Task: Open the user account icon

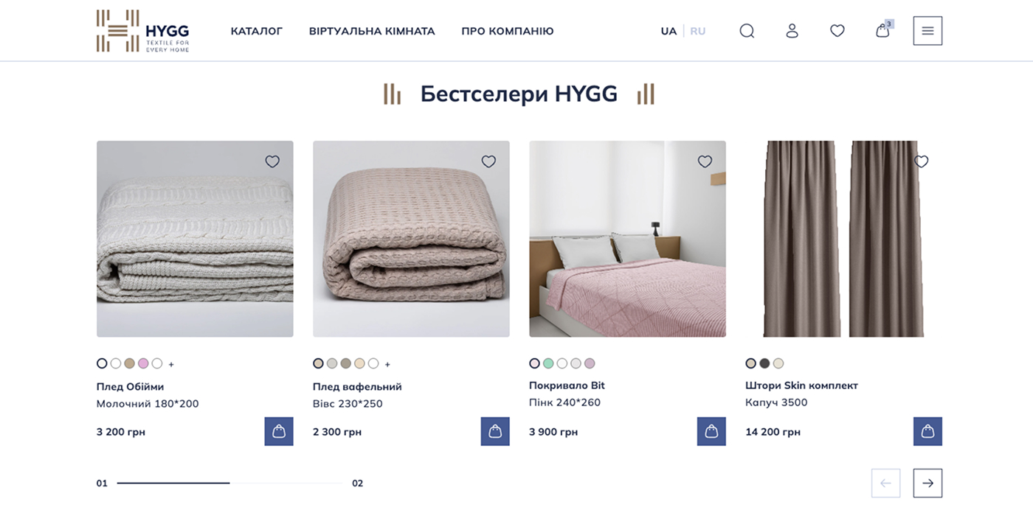Action: [x=792, y=31]
